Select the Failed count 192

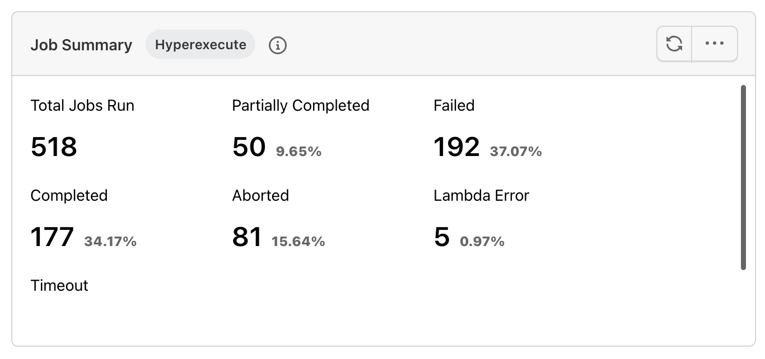pyautogui.click(x=456, y=147)
